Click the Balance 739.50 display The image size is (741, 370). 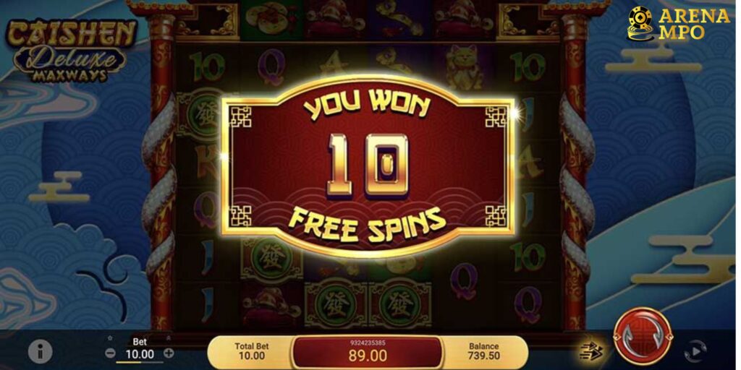point(483,351)
